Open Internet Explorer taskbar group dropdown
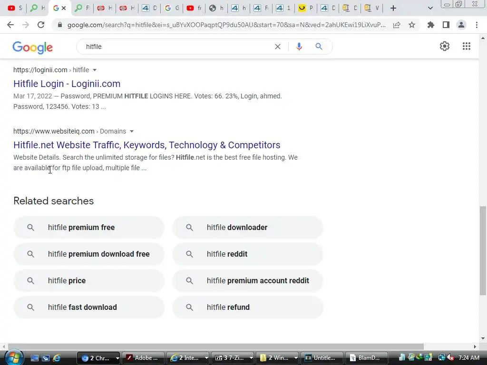This screenshot has height=365, width=487. [x=206, y=358]
